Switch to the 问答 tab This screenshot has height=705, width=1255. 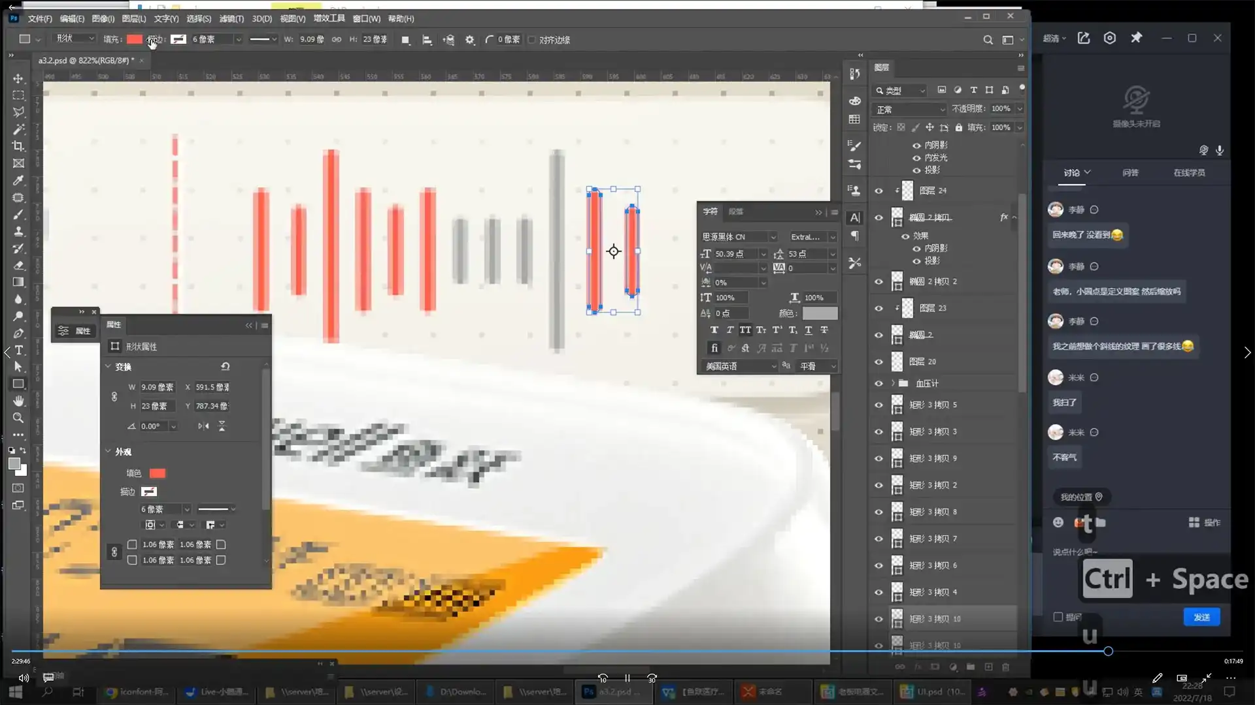[x=1130, y=173]
